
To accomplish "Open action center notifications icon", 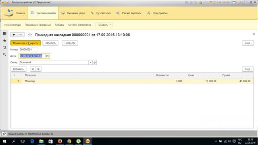I will point(234,141).
